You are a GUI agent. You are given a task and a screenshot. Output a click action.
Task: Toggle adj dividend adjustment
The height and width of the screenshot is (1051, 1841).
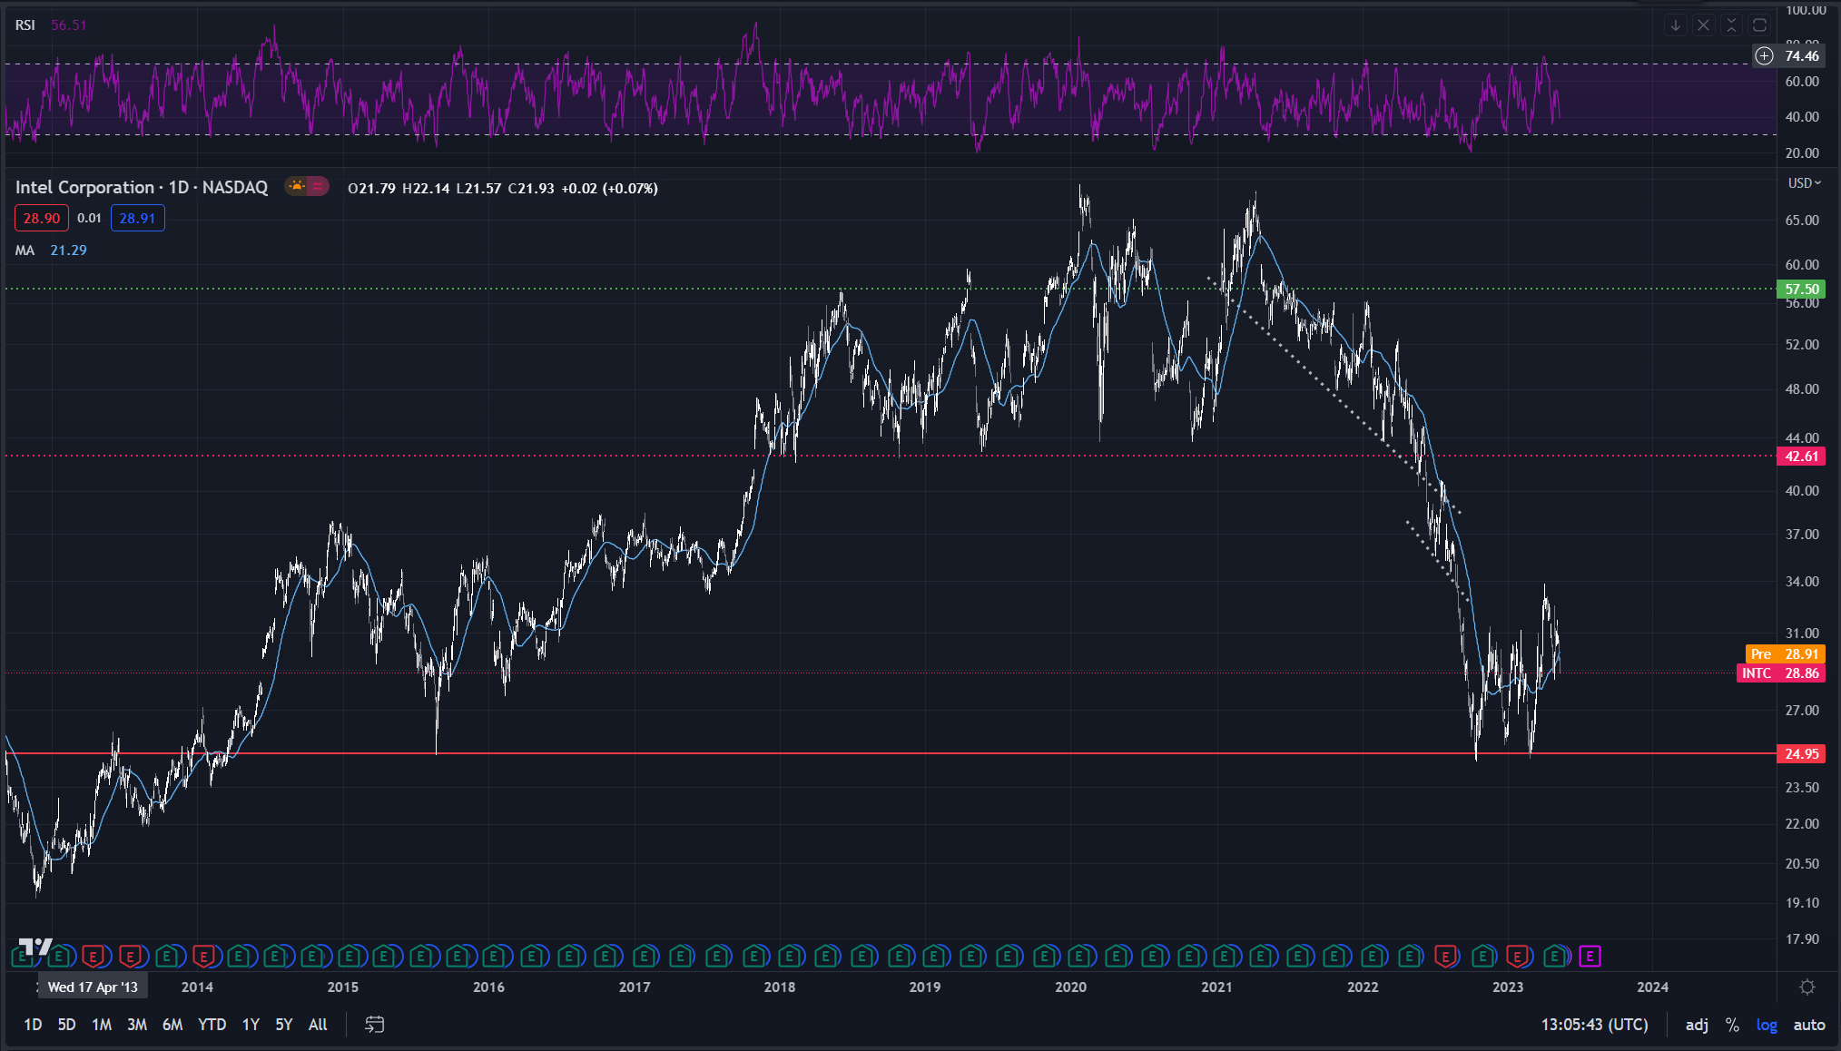point(1697,1025)
